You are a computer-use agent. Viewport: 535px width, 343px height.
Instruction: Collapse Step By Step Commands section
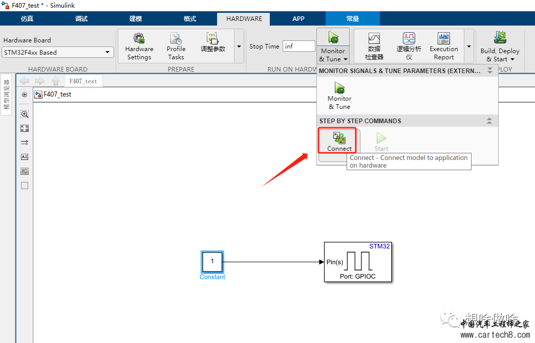tap(489, 121)
